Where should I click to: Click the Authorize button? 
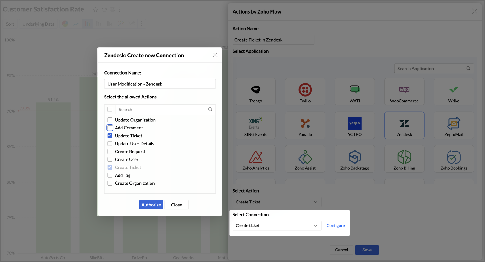tap(151, 205)
